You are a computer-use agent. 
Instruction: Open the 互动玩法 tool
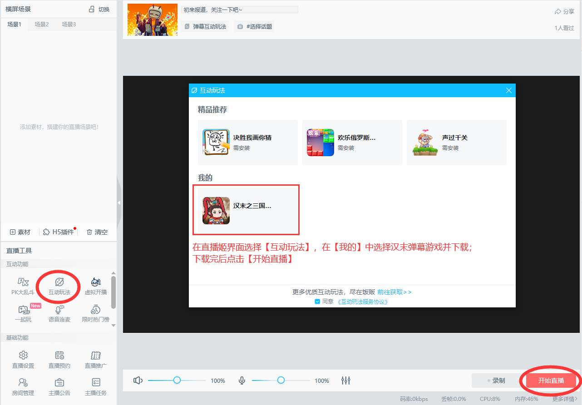[59, 286]
